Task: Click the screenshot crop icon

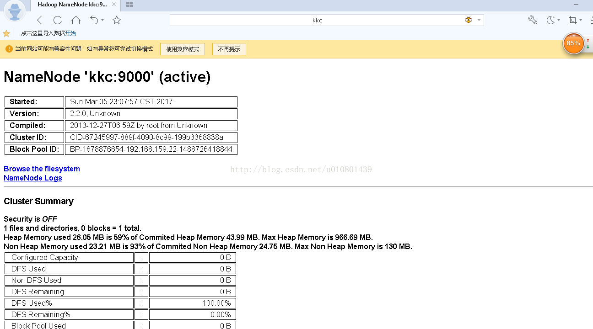Action: coord(572,20)
